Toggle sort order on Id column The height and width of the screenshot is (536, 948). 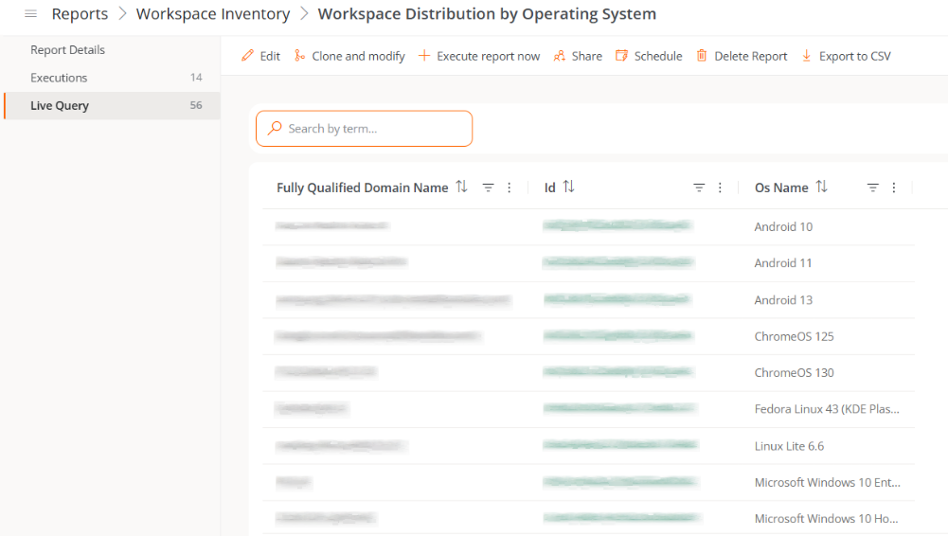pyautogui.click(x=568, y=188)
